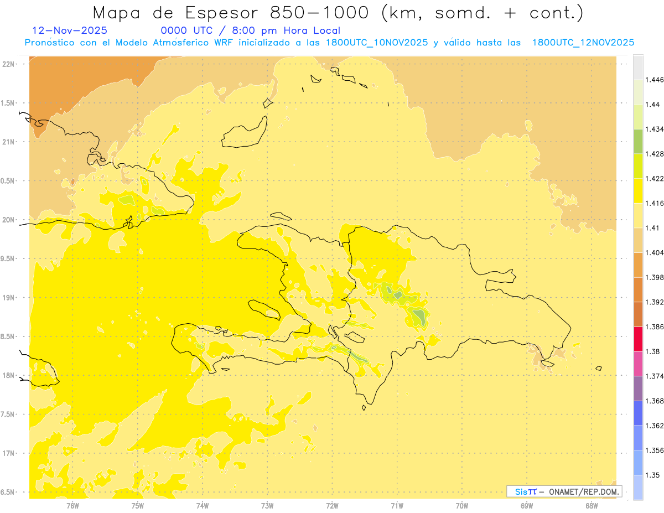Click the legend value 1.434

[655, 129]
